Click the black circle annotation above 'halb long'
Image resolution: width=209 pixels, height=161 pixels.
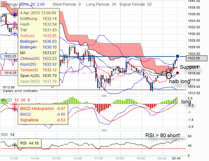[x=169, y=76]
